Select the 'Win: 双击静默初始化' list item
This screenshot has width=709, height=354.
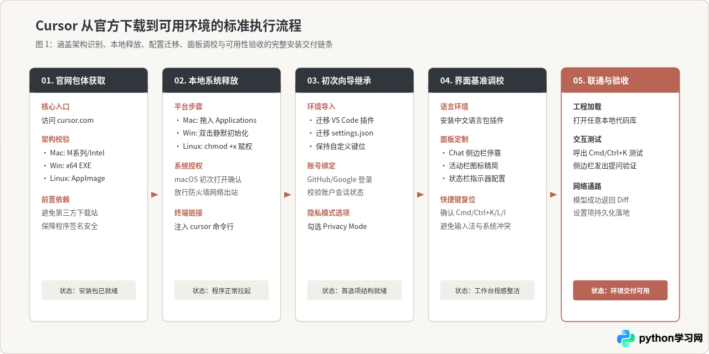(212, 133)
